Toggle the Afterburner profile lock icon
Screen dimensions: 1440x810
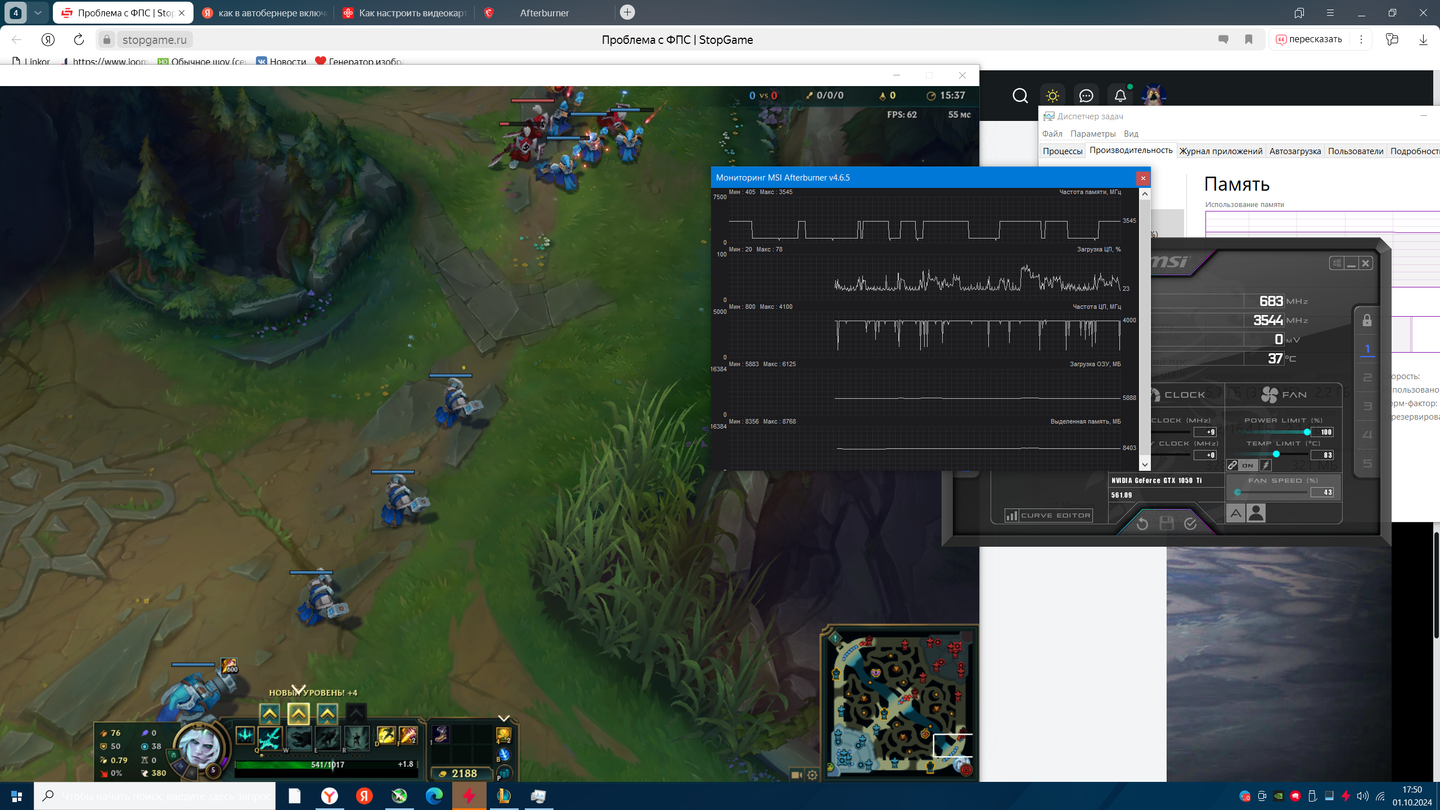coord(1367,321)
